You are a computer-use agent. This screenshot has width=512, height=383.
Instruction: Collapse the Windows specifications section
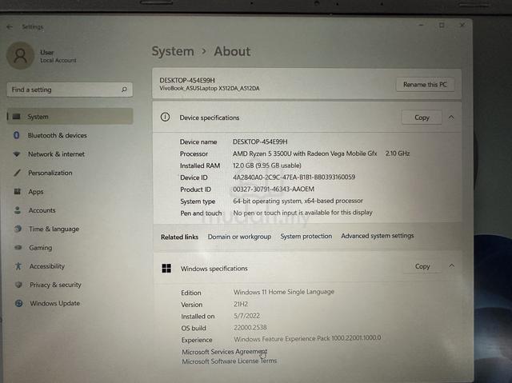coord(451,266)
